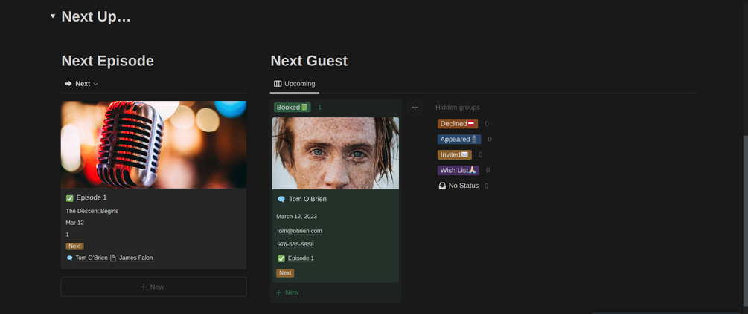Open Tom O'Brien portrait photo card
The image size is (748, 314).
coord(336,153)
